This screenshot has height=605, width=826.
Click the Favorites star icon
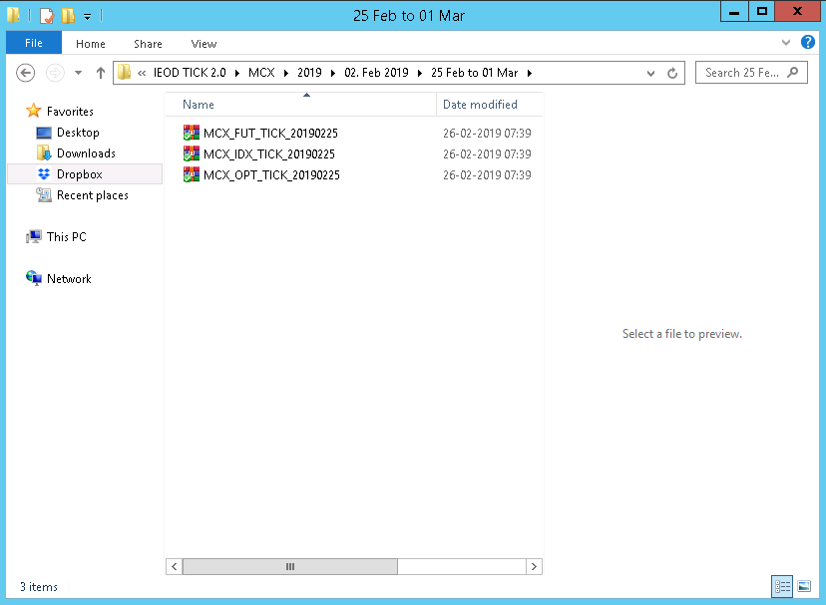[x=34, y=111]
